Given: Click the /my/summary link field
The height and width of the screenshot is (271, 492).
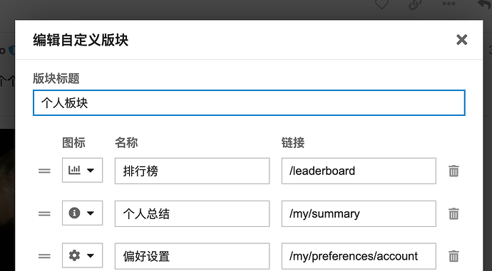Looking at the screenshot, I should pyautogui.click(x=359, y=213).
